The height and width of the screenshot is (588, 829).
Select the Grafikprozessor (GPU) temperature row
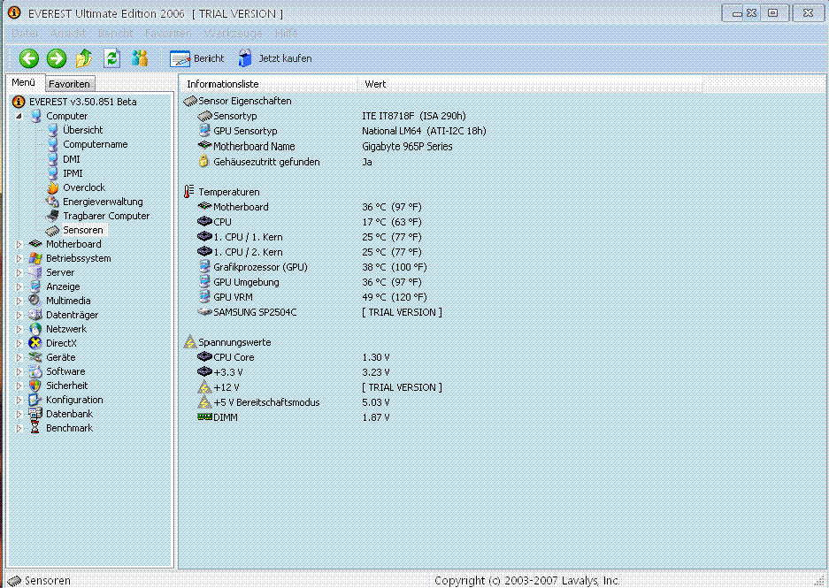click(x=312, y=267)
